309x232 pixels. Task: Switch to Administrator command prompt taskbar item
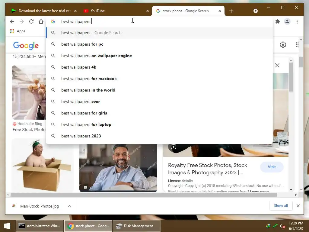[40, 226]
